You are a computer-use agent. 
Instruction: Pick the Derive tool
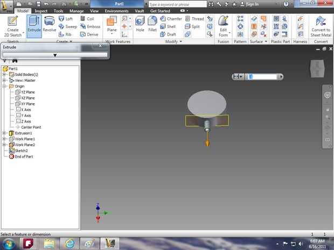(89, 34)
